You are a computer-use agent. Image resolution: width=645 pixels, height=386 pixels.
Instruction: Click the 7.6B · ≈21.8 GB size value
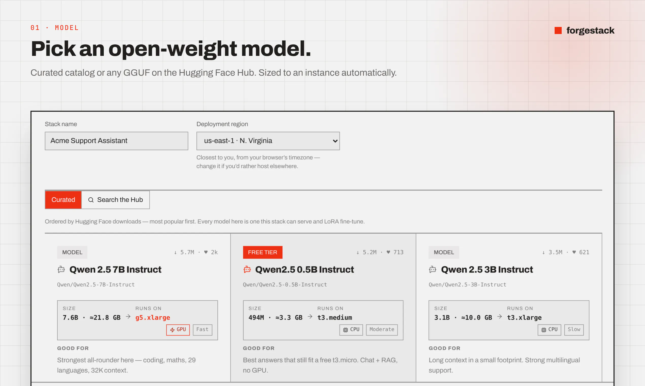(92, 318)
